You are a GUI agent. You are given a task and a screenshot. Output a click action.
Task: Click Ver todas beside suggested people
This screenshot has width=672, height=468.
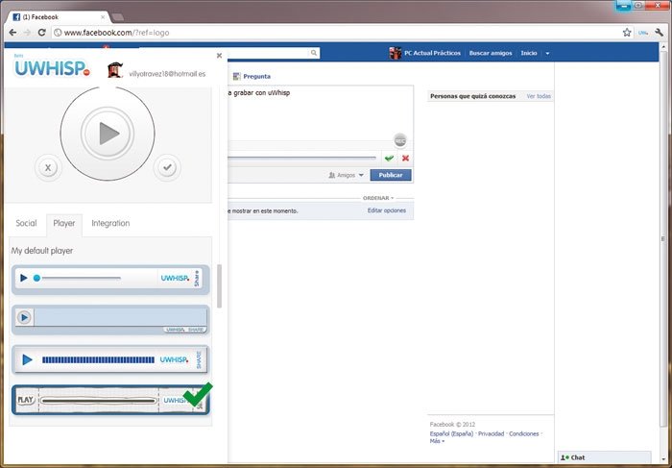(539, 96)
